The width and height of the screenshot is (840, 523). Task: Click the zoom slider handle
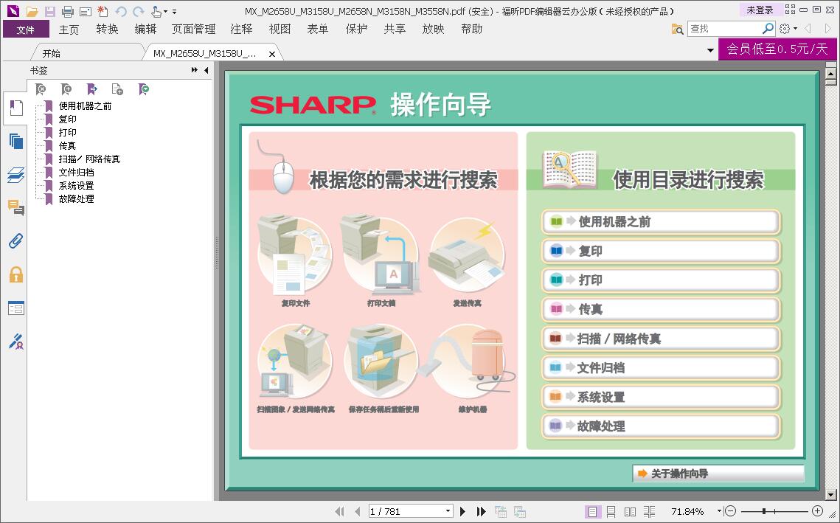pyautogui.click(x=764, y=511)
